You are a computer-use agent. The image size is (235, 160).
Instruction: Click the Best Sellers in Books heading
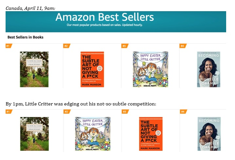click(x=25, y=37)
